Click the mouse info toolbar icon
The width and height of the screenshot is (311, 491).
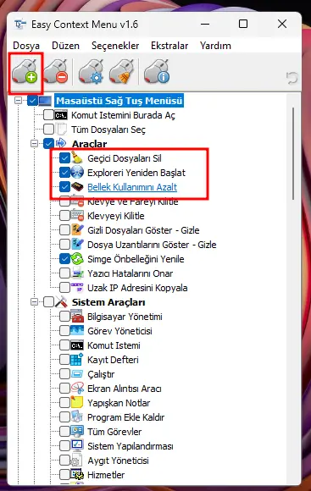(x=157, y=73)
